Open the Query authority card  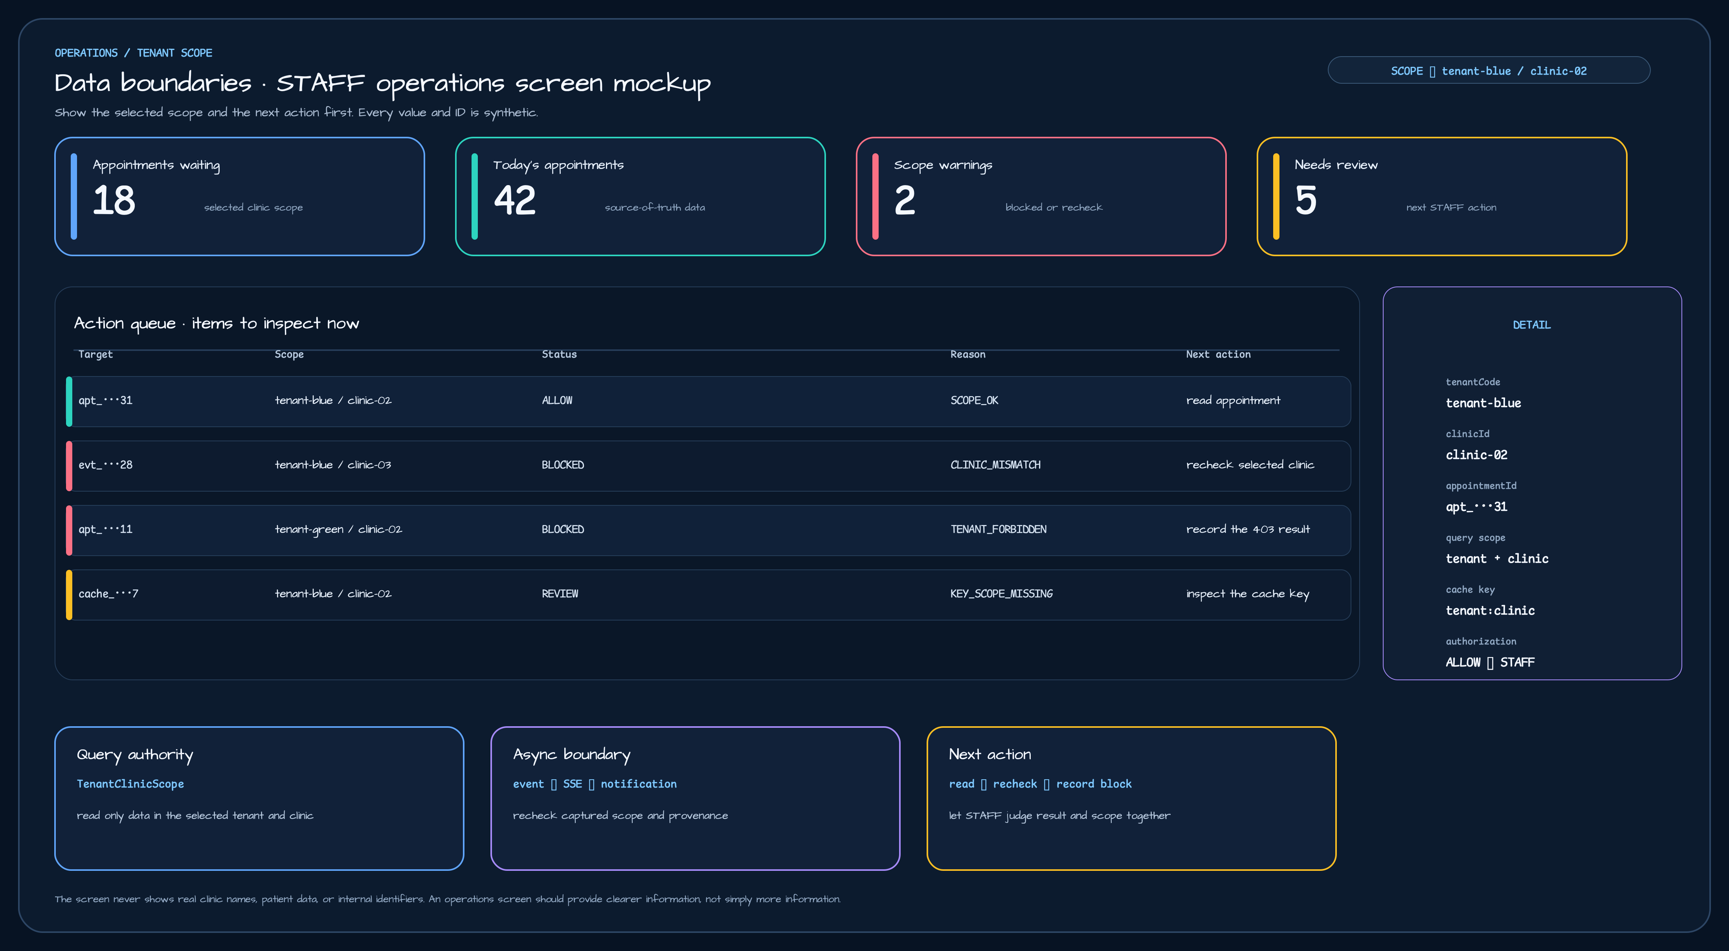(x=259, y=799)
